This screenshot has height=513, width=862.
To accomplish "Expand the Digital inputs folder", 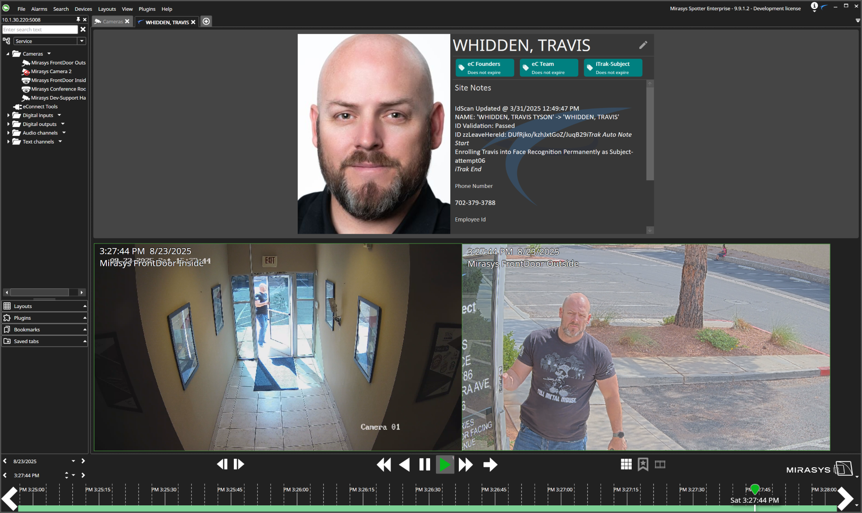I will click(8, 115).
